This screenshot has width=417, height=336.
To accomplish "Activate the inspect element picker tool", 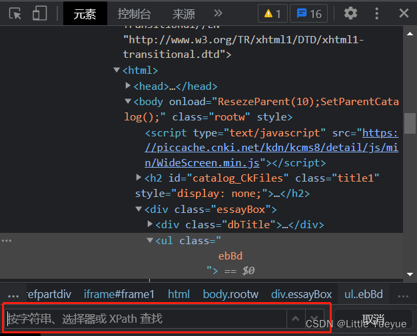I will click(15, 13).
